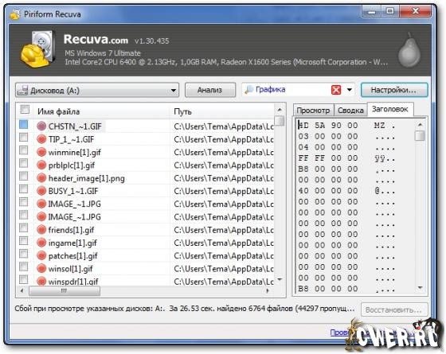
Task: Expand the filter dropdown arrow near Графика
Action: [x=350, y=90]
